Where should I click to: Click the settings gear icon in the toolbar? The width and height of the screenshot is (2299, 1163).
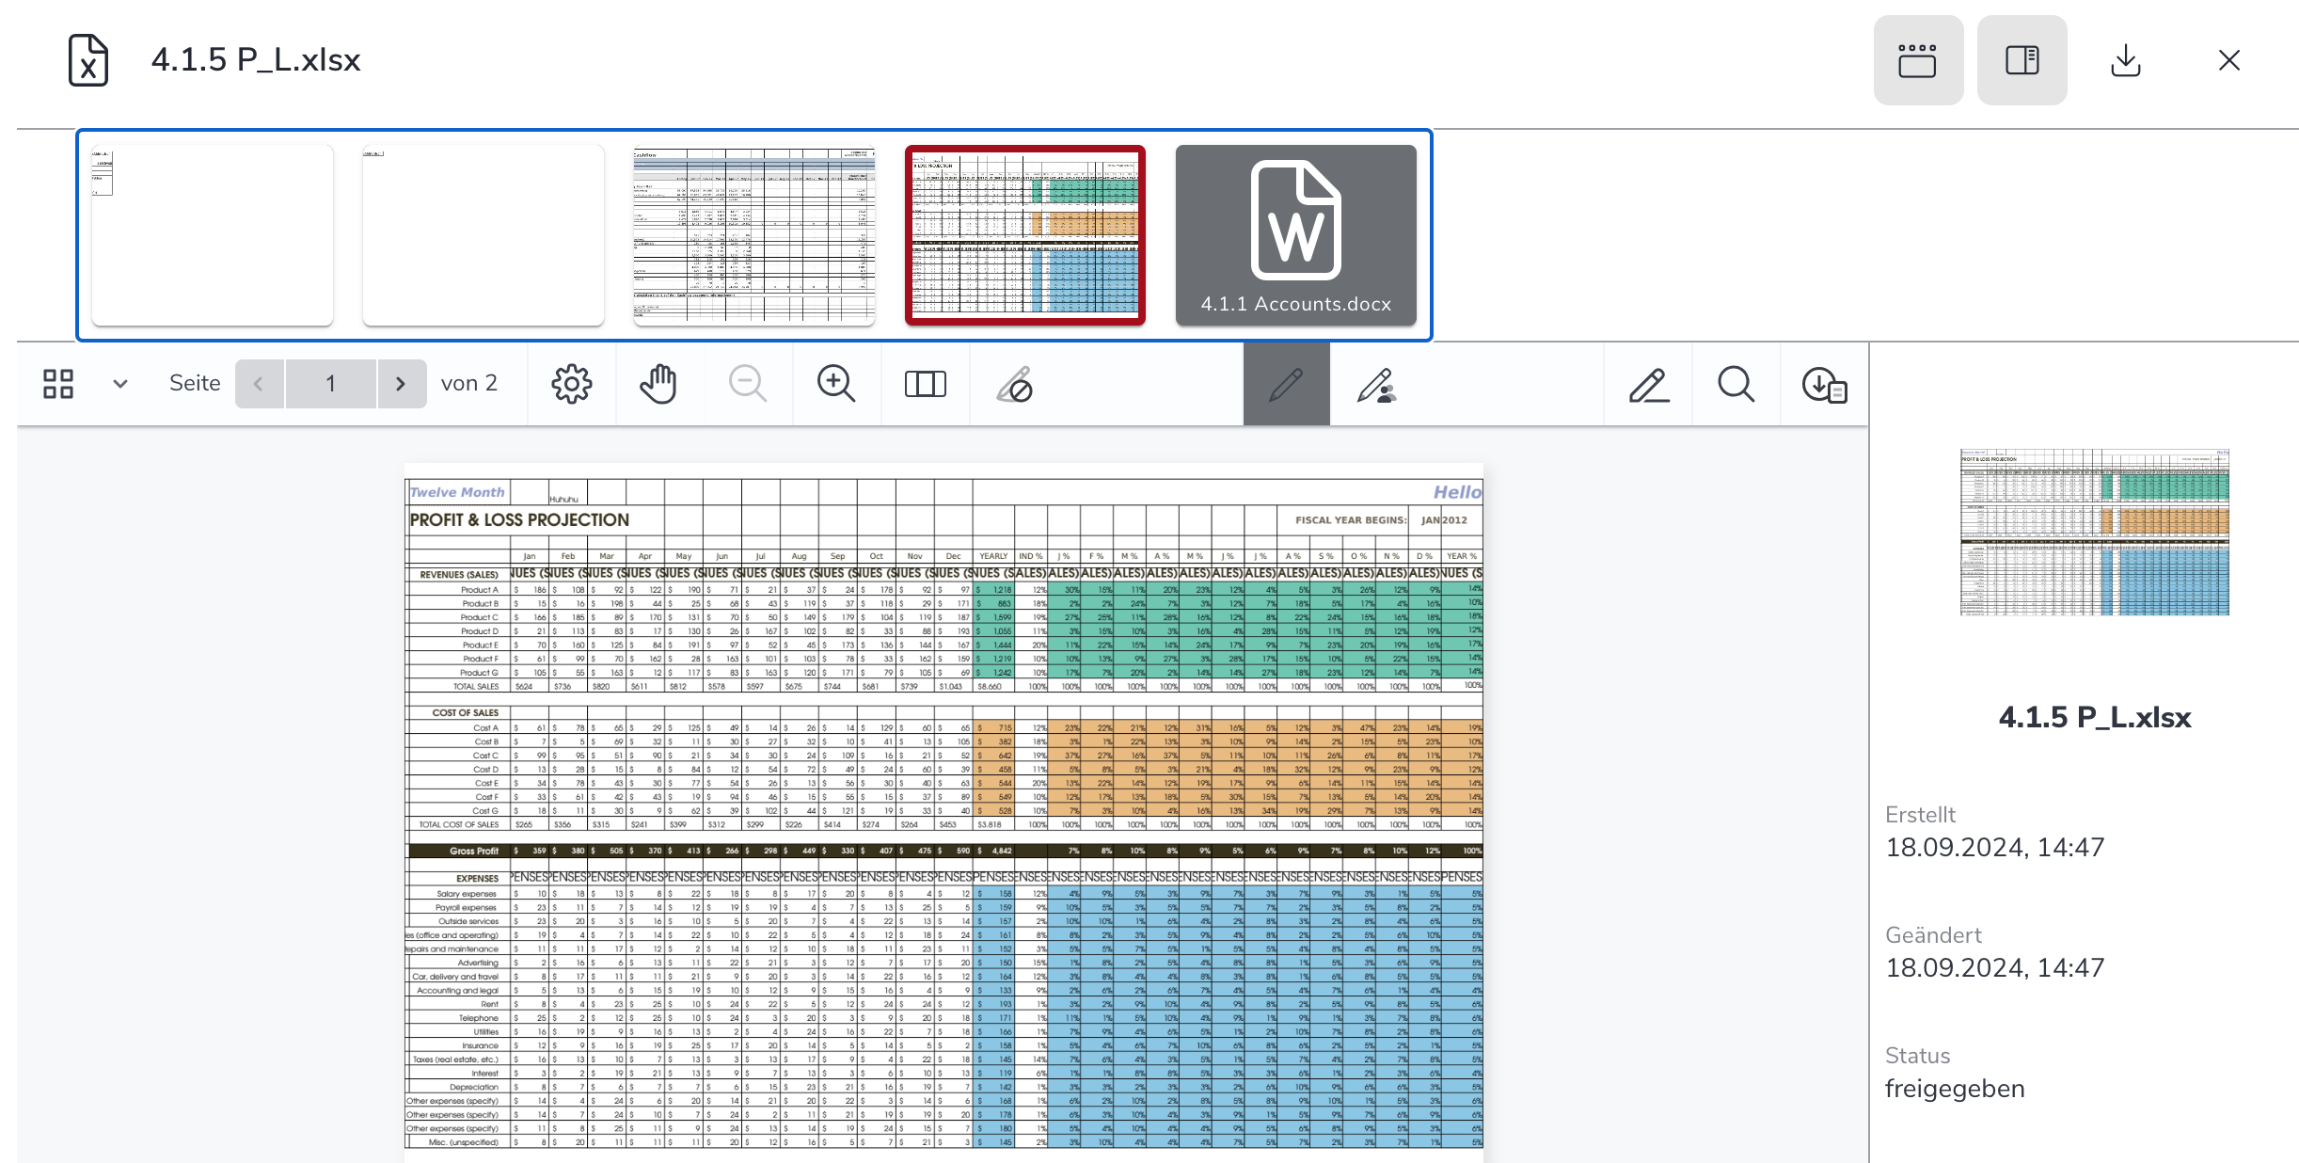[x=571, y=384]
